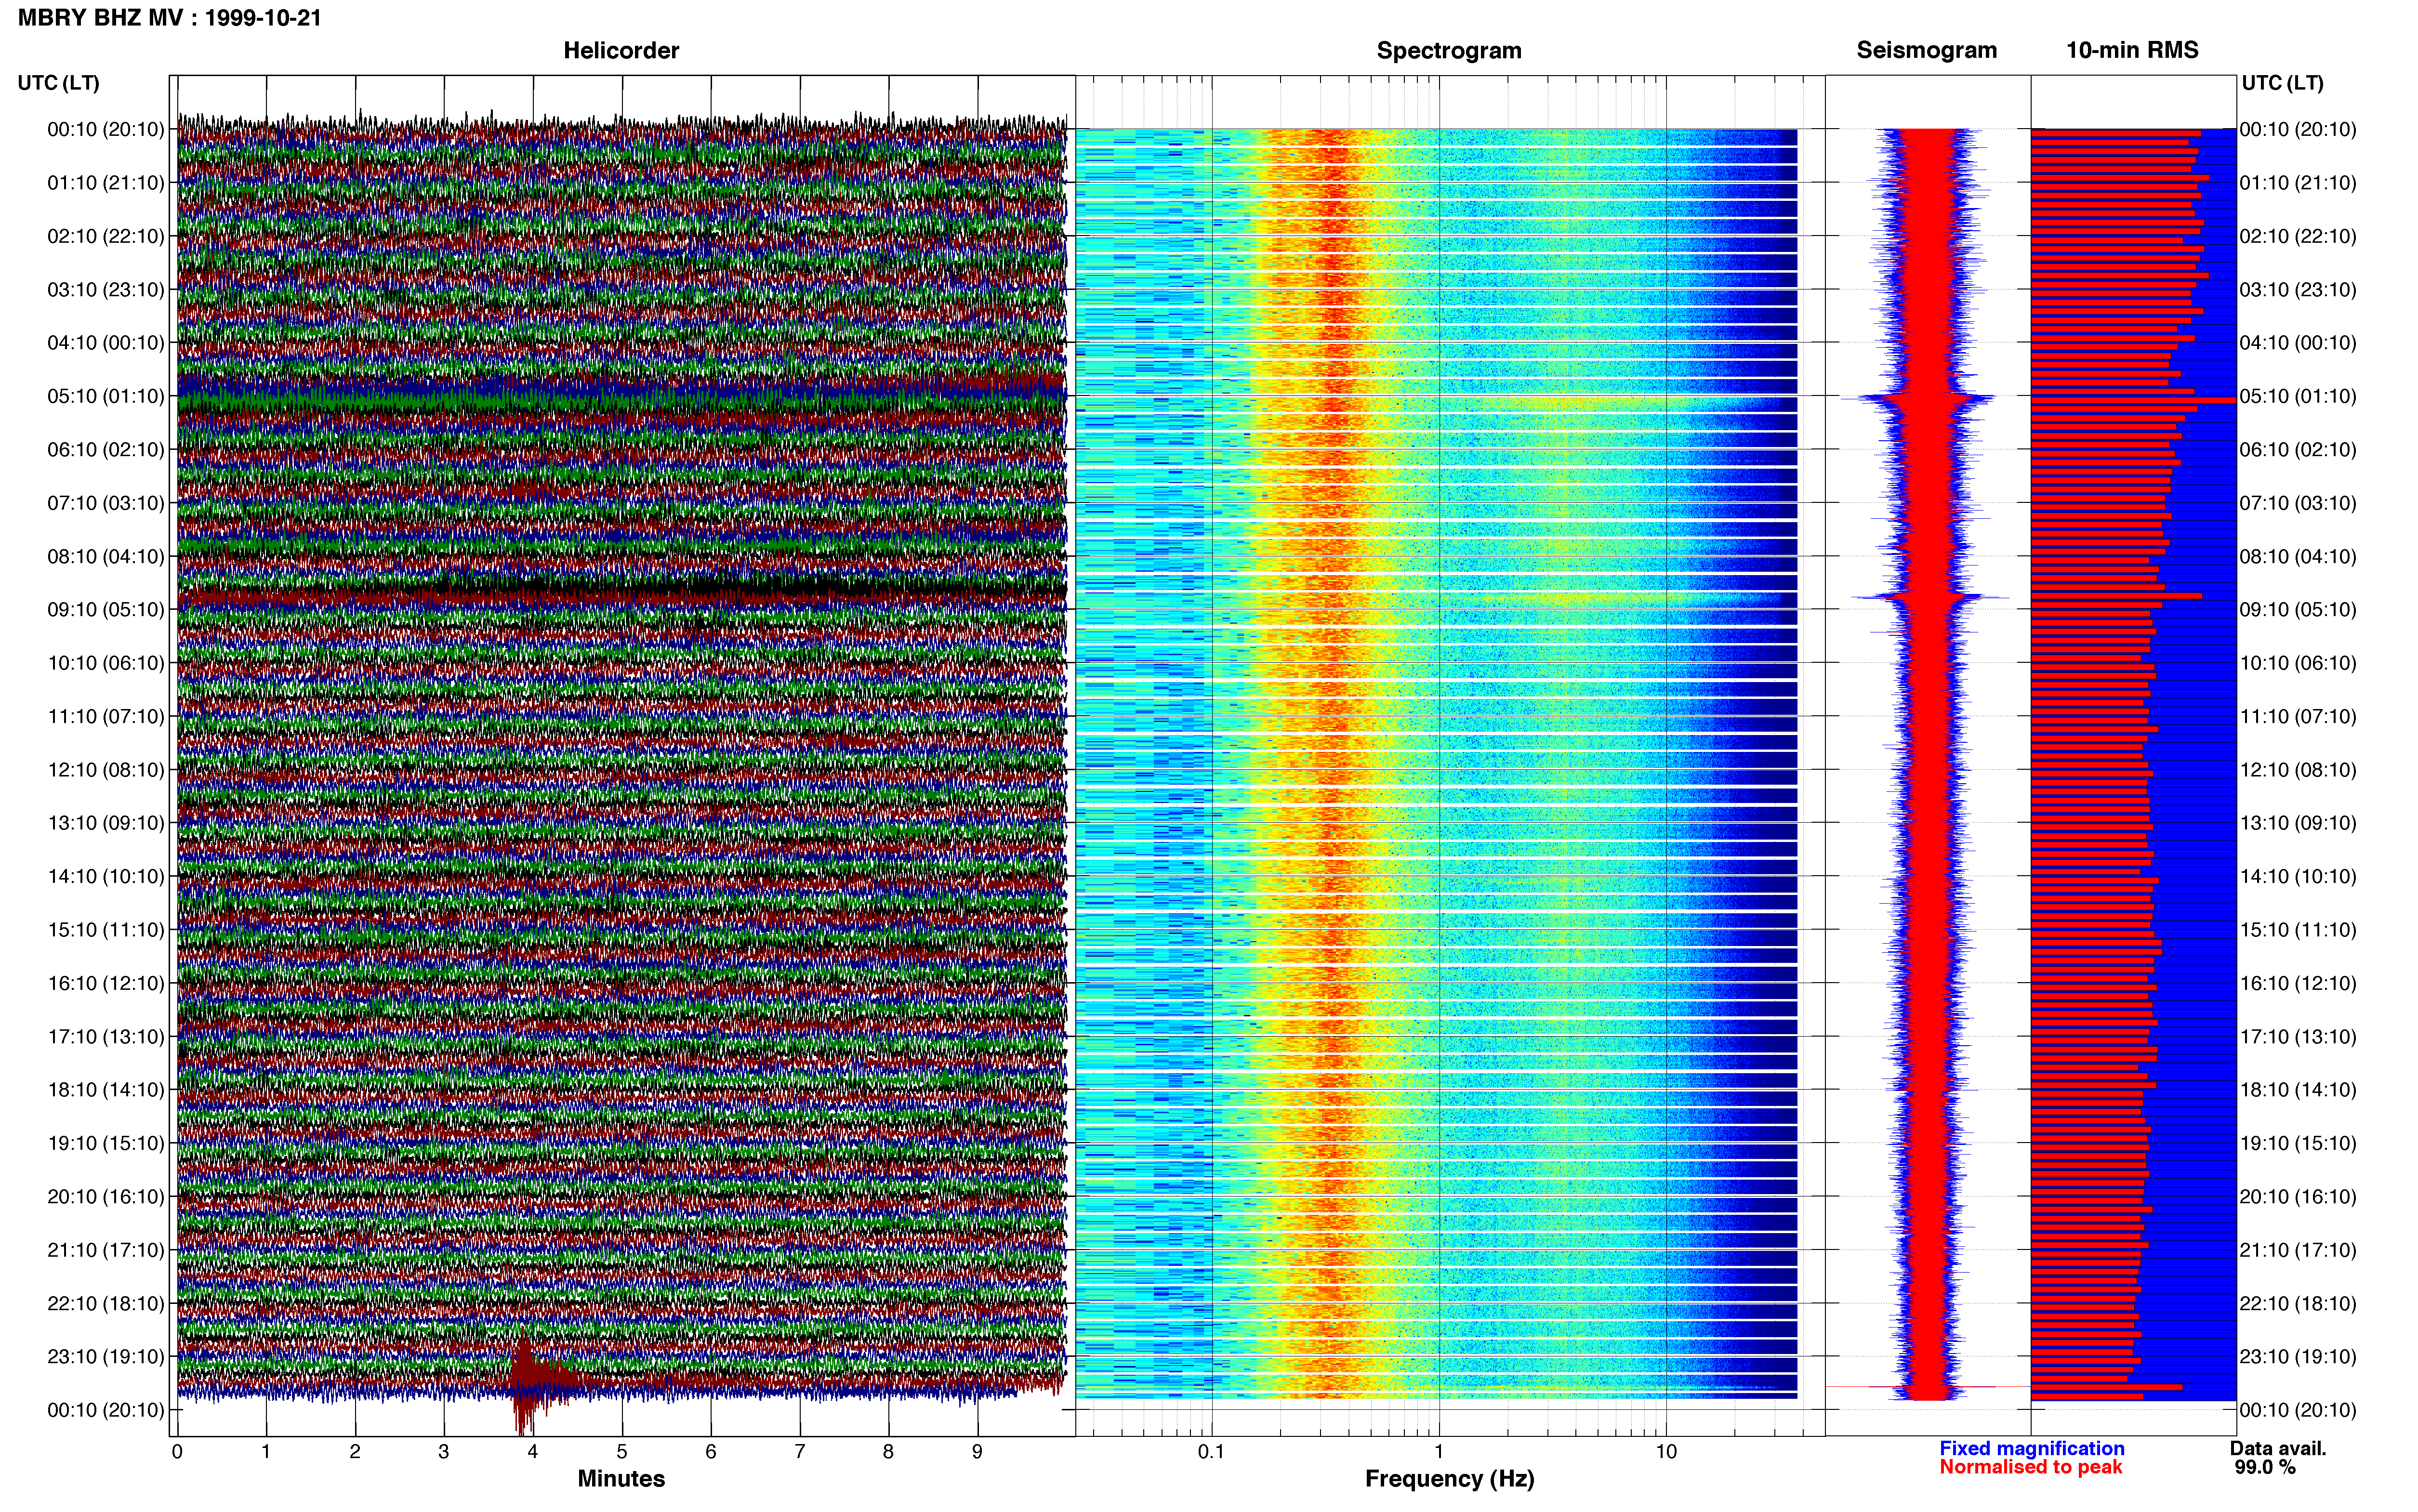The width and height of the screenshot is (2418, 1512).
Task: Click left-axis time label '04:10 (00:10)'
Action: tap(106, 343)
